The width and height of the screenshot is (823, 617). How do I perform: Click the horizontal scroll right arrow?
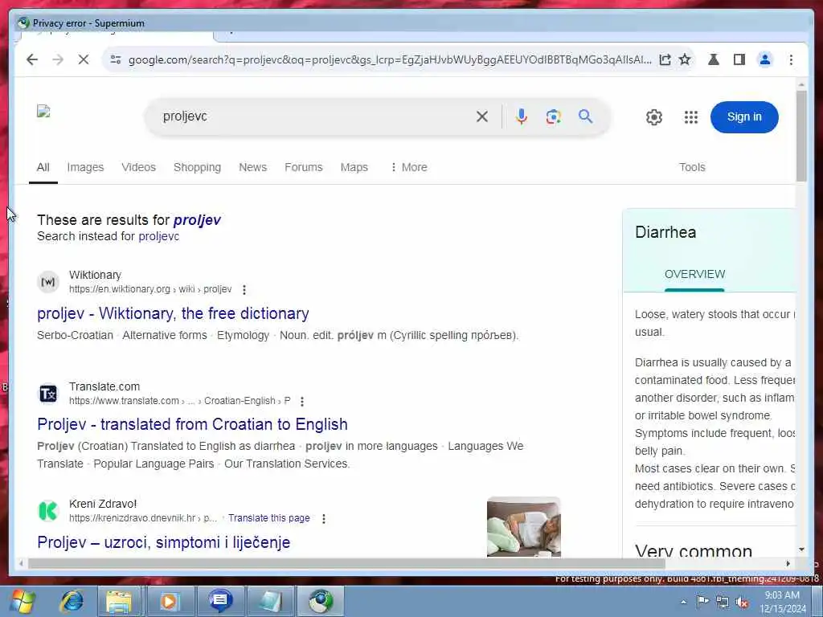coord(788,563)
